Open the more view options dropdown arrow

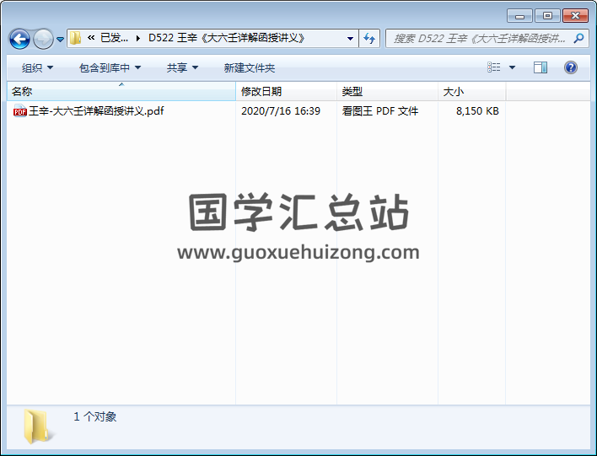pos(512,67)
